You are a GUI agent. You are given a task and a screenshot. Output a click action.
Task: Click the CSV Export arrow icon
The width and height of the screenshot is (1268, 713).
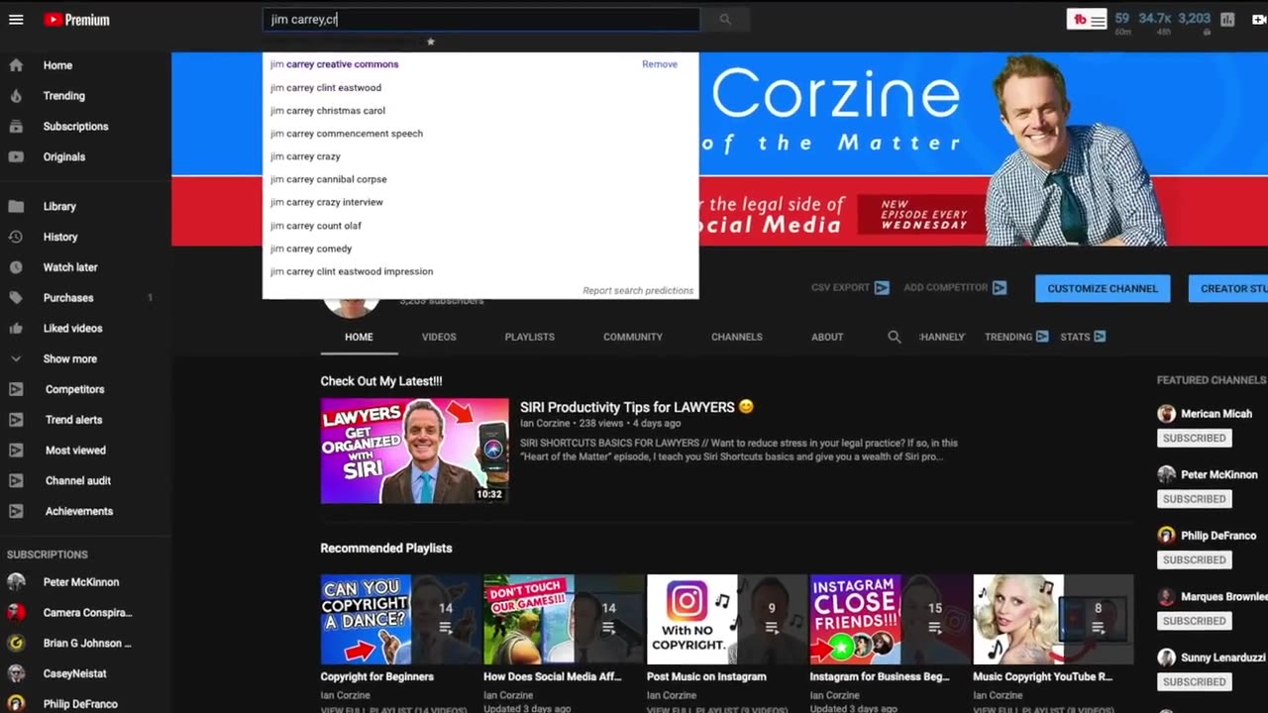coord(882,288)
